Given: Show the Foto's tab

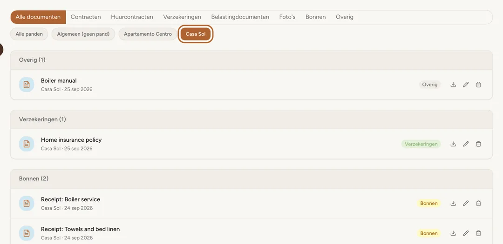Looking at the screenshot, I should click(x=287, y=17).
